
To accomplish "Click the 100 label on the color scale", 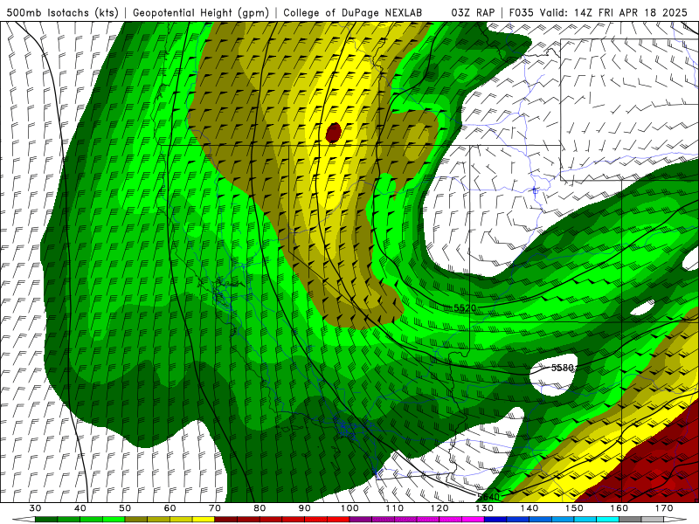I will 349,508.
